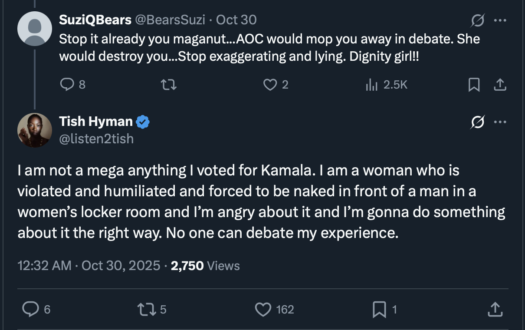This screenshot has width=525, height=330.
Task: Open the SuziQBears display name link
Action: (95, 20)
